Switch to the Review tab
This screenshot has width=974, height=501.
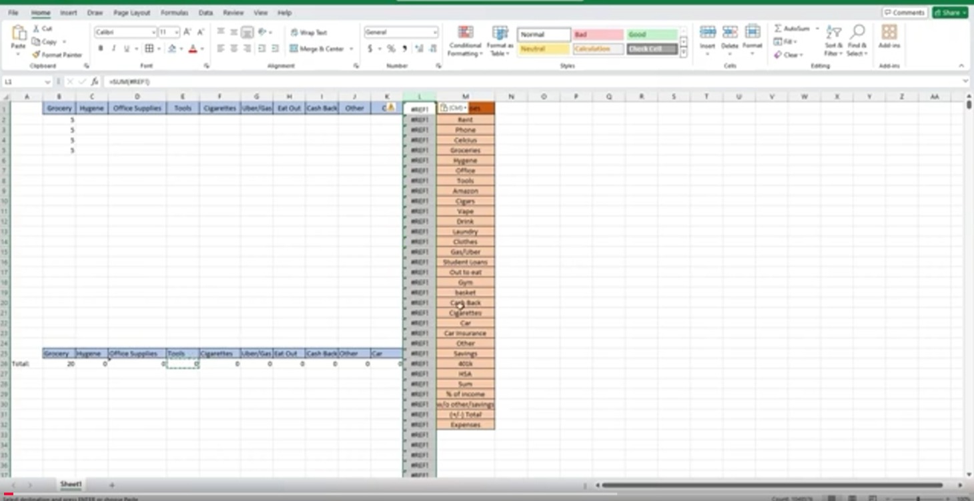point(233,13)
